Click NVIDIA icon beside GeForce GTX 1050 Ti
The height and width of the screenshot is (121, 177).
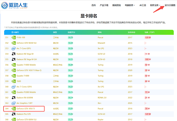(14, 108)
